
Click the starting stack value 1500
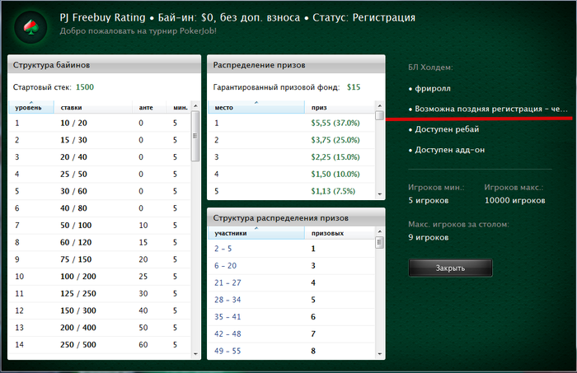pos(85,87)
